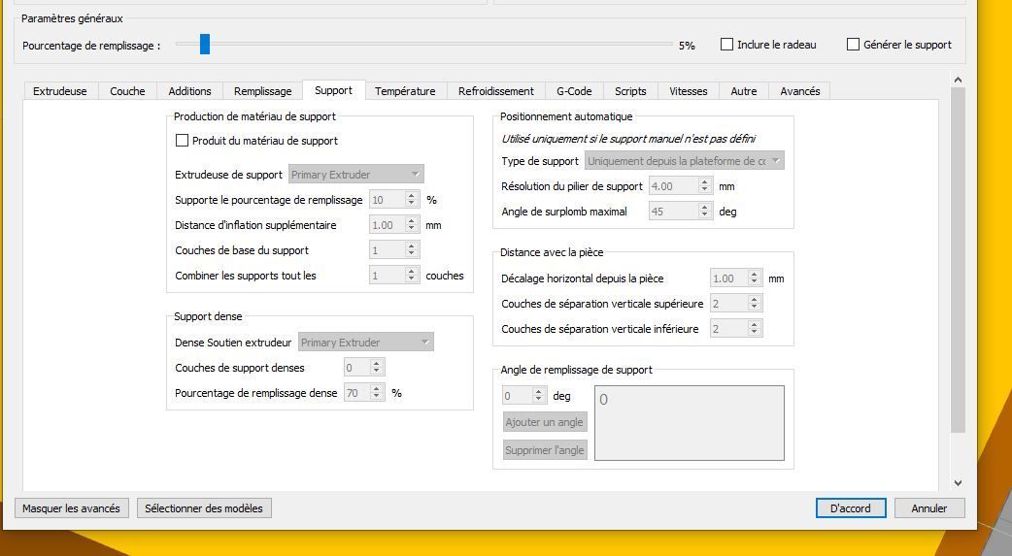Increase Distance d'inflation supplémentaire stepper
This screenshot has height=556, width=1012.
coord(412,220)
